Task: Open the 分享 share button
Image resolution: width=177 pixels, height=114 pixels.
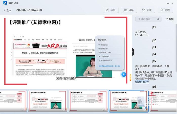Action: (x=129, y=10)
